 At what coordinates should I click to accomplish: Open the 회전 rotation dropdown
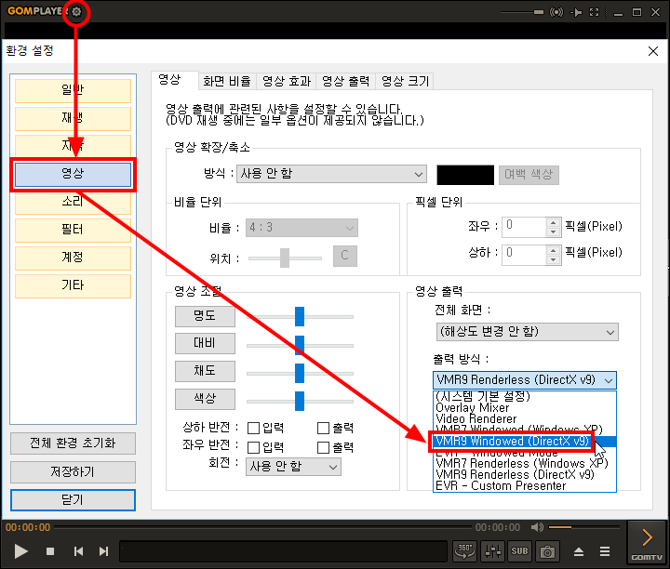(x=293, y=467)
